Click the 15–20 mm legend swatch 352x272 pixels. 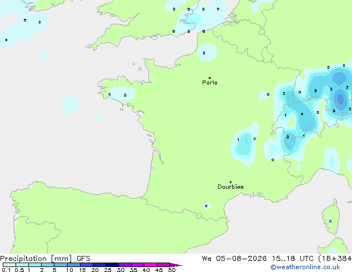[x=87, y=265]
